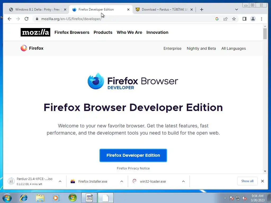Select the Firefox Developer Edition tab

click(101, 10)
